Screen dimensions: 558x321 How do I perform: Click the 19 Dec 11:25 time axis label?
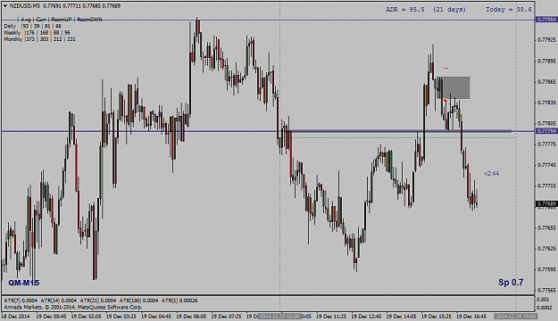point(331,316)
